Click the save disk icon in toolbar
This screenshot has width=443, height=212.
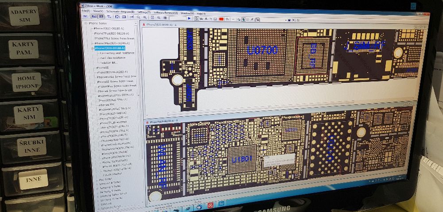point(289,20)
